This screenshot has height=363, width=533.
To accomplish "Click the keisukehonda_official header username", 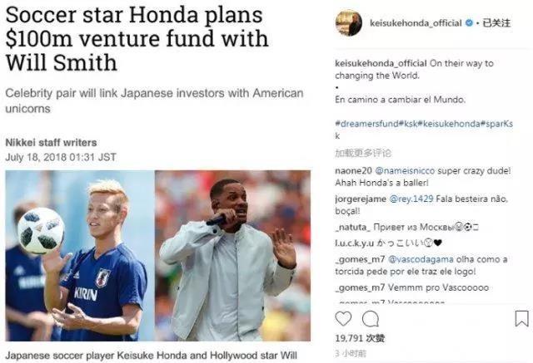I will (416, 23).
